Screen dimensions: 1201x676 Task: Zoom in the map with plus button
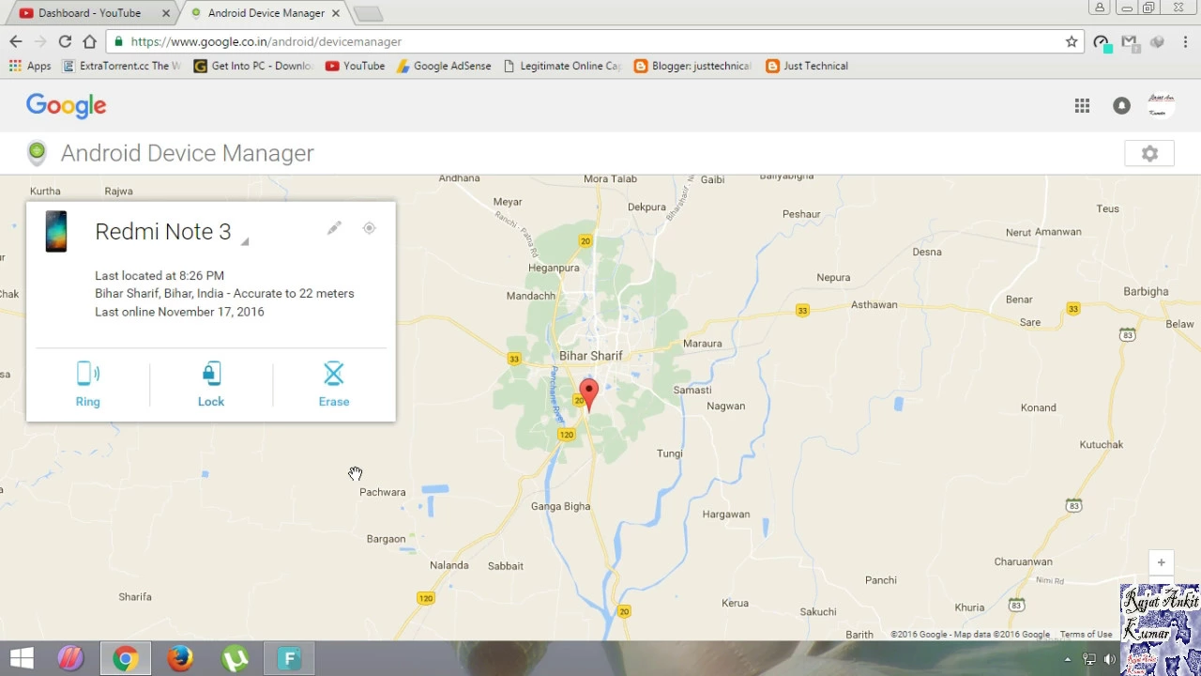[x=1161, y=562]
